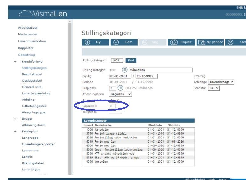Select Stillingskategori in the sidebar
Image resolution: width=246 pixels, height=180 pixels.
pos(34,68)
